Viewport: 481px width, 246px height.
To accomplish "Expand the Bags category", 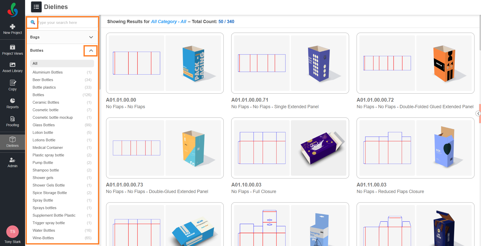I will coord(91,37).
